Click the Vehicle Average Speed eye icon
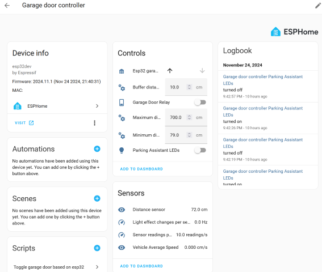The image size is (322, 272). 122,248
